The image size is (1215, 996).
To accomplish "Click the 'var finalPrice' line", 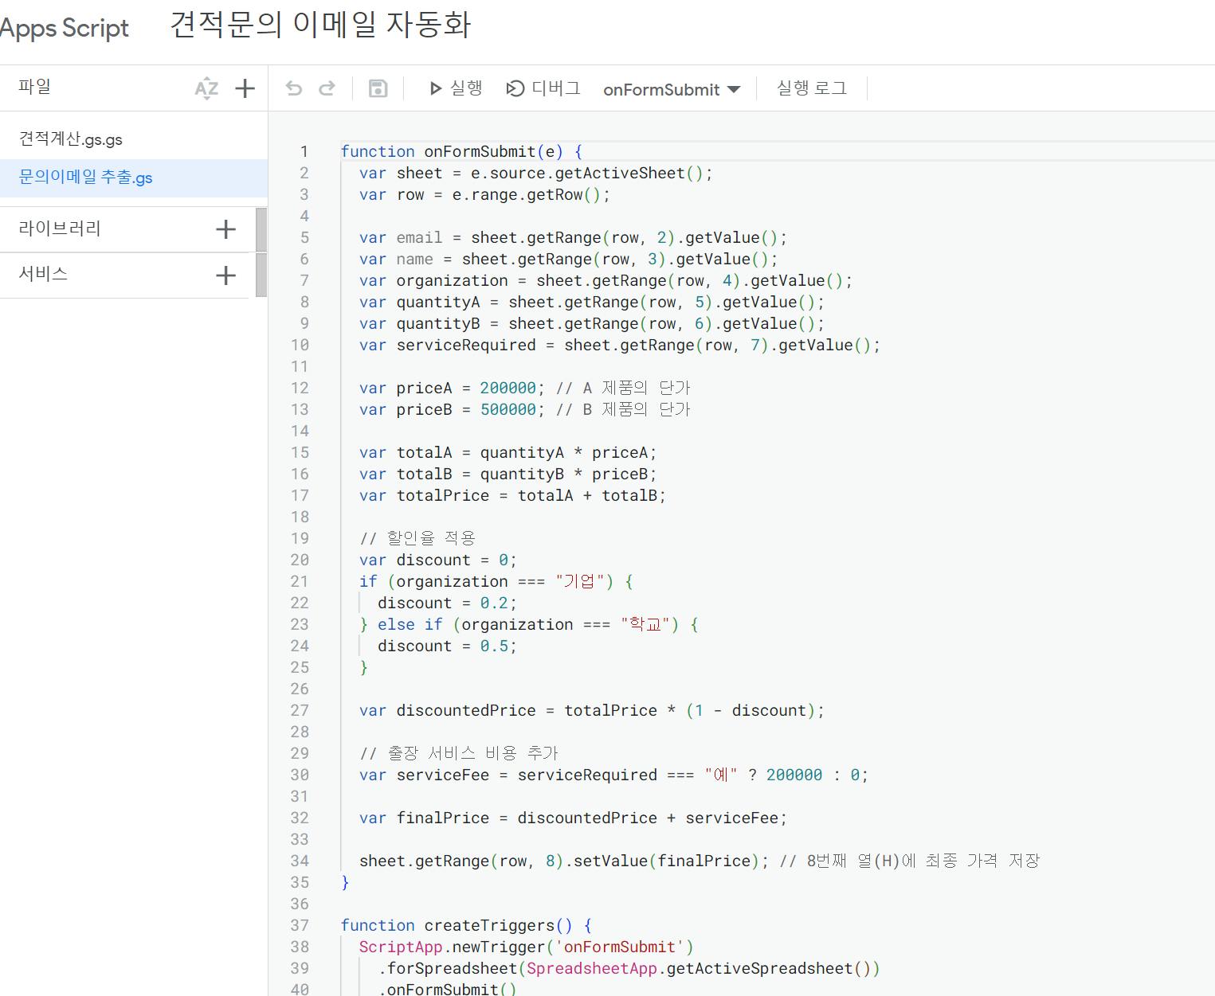I will [573, 818].
